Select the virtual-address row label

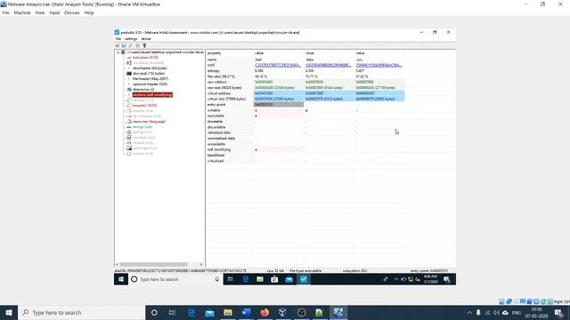[x=219, y=93]
